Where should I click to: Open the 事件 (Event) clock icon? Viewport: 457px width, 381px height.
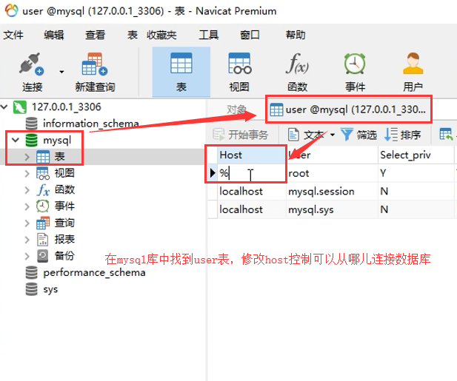pyautogui.click(x=355, y=71)
